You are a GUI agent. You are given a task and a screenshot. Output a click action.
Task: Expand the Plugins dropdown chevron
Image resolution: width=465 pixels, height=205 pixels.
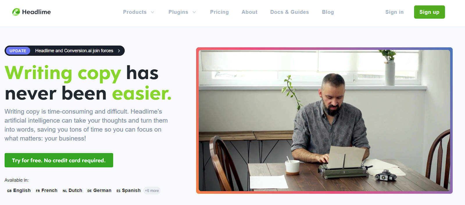click(x=194, y=12)
